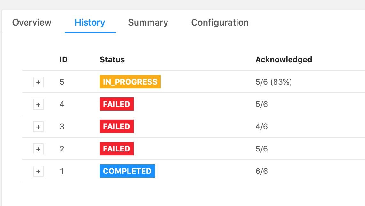Click plus expander on row ID 2
This screenshot has height=206, width=365.
tap(38, 149)
